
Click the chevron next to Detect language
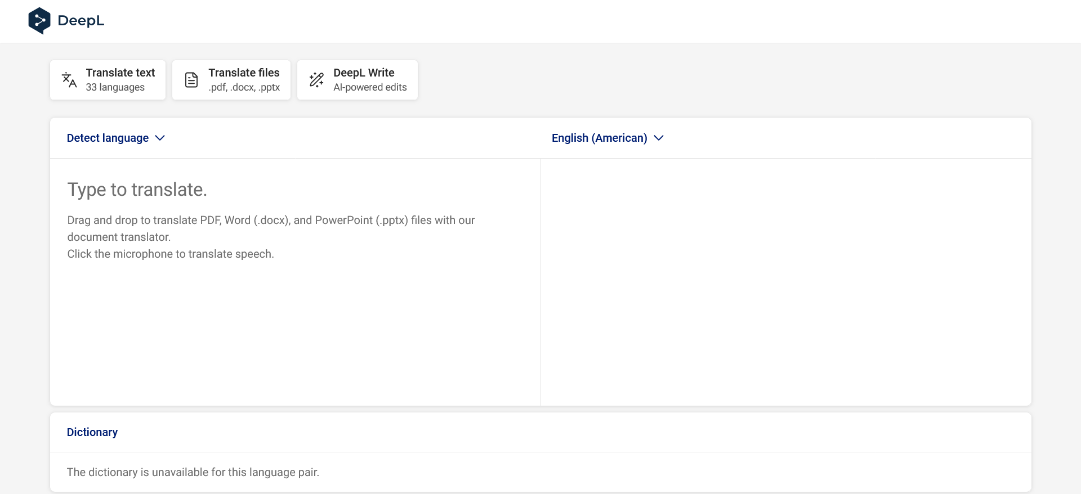point(160,138)
